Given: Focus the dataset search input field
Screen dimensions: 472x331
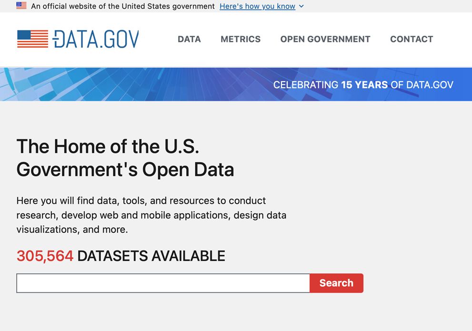Looking at the screenshot, I should pyautogui.click(x=163, y=283).
